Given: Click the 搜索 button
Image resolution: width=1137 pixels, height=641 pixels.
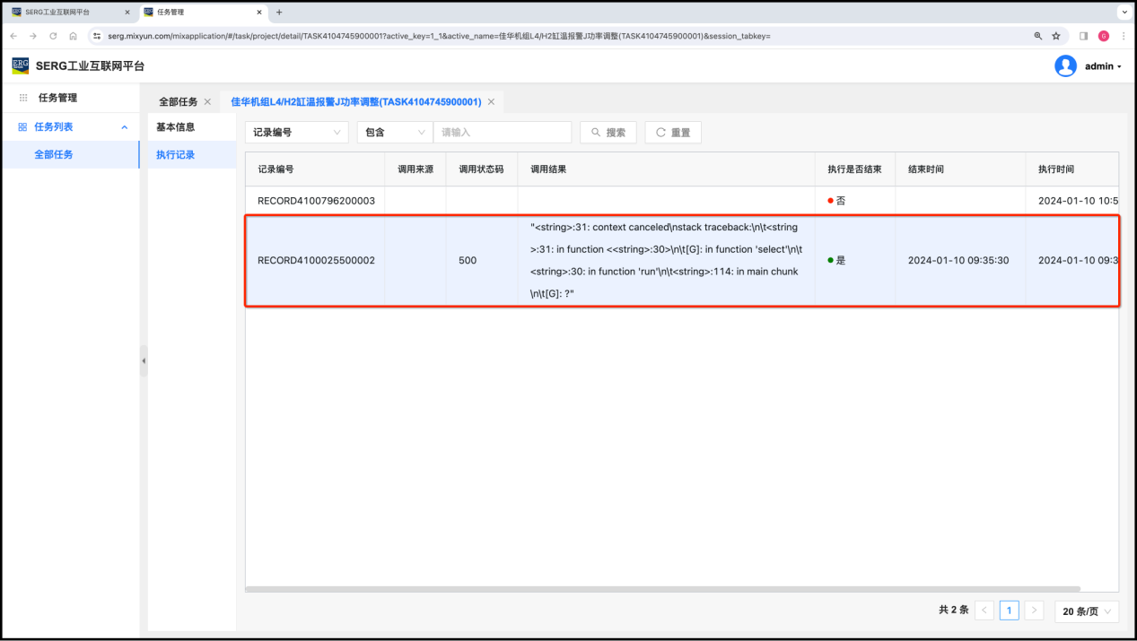Looking at the screenshot, I should [608, 133].
